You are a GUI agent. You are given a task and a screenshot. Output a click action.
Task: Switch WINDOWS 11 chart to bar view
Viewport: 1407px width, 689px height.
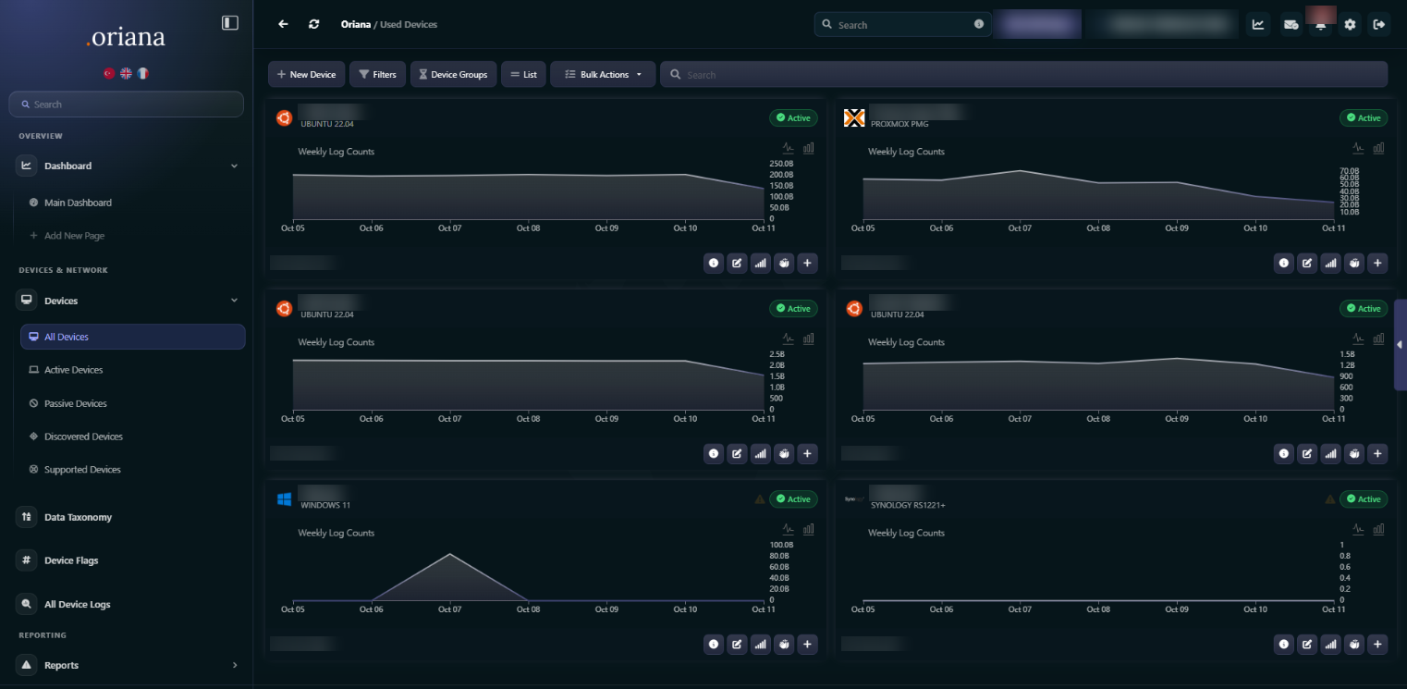[x=808, y=529]
